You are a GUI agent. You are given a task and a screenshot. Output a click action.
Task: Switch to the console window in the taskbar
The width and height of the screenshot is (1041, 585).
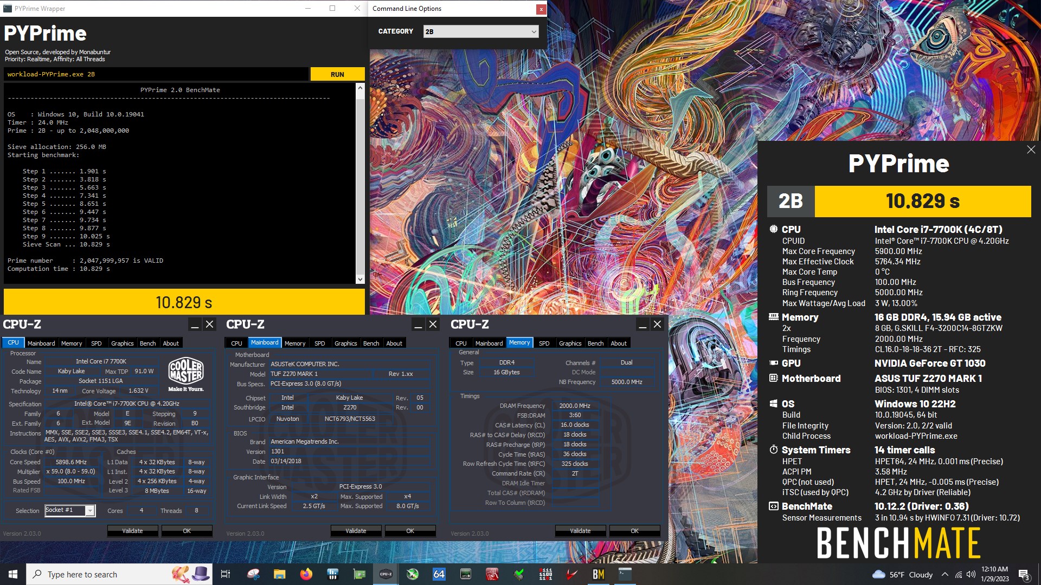pyautogui.click(x=625, y=574)
